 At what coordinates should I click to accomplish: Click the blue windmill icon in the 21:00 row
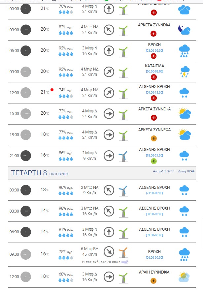[123, 156]
